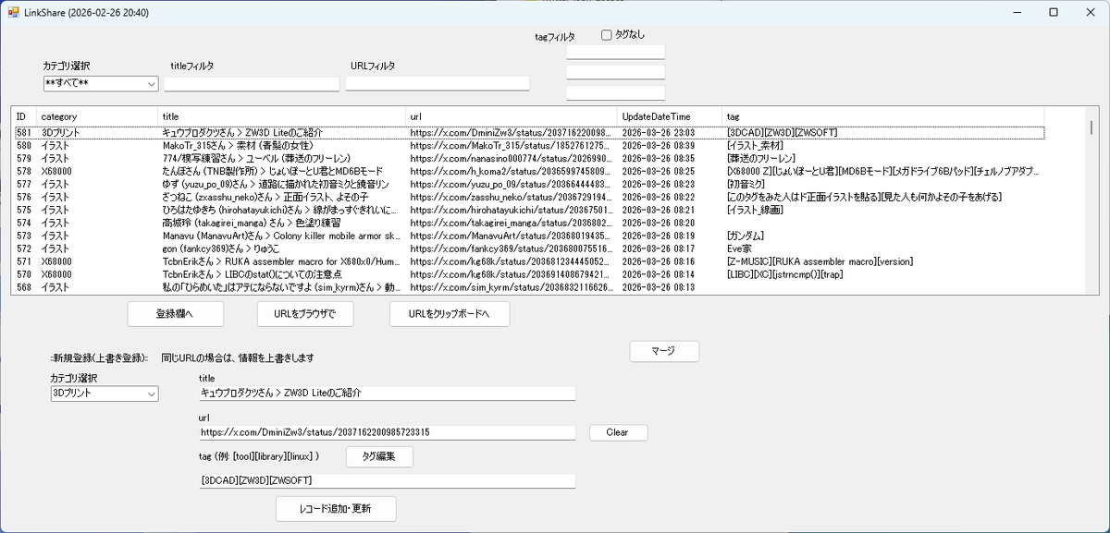The width and height of the screenshot is (1110, 533).
Task: Sort by the category column header
Action: click(97, 116)
